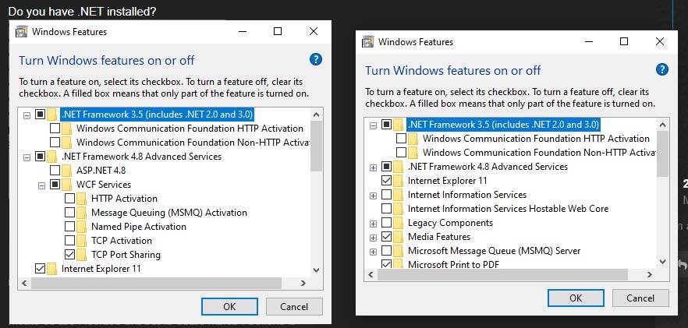The image size is (688, 328).
Task: Select the Message Queuing (MSMQ) Activation row label
Action: pos(169,213)
